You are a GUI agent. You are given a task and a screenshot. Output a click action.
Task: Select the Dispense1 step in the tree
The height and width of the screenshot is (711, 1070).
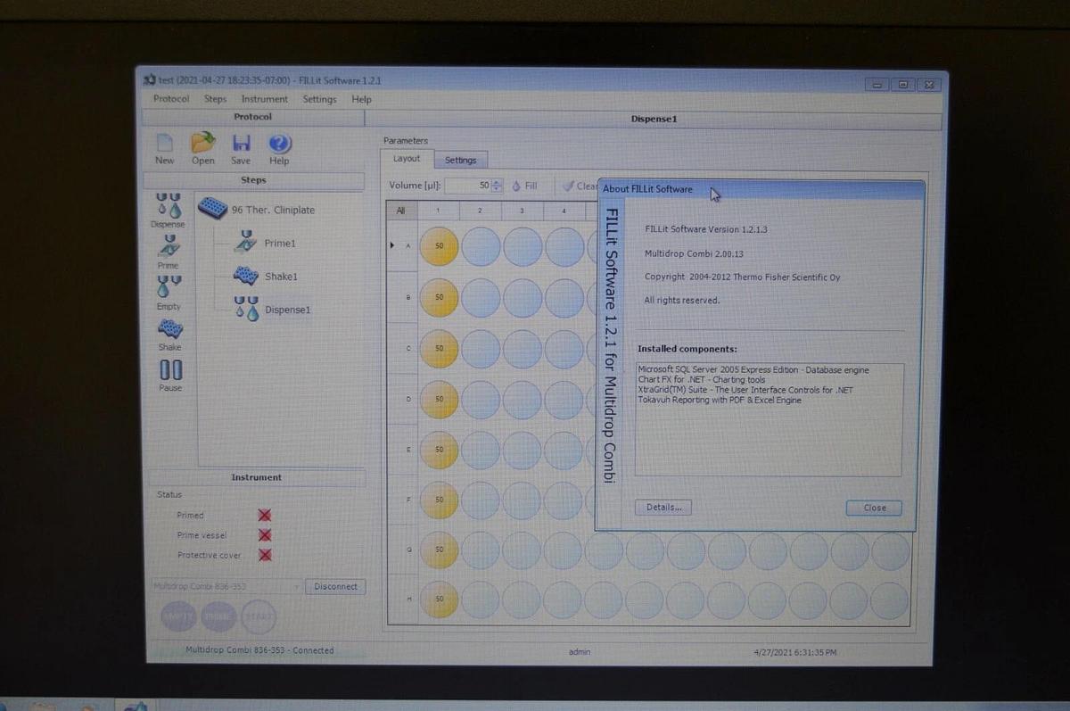[273, 309]
